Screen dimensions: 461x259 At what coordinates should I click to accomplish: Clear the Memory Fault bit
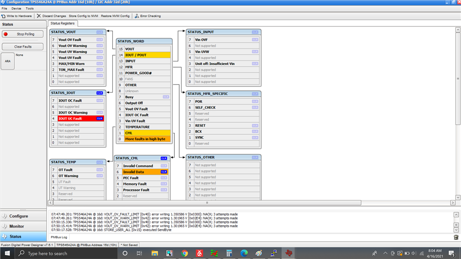[x=164, y=184]
